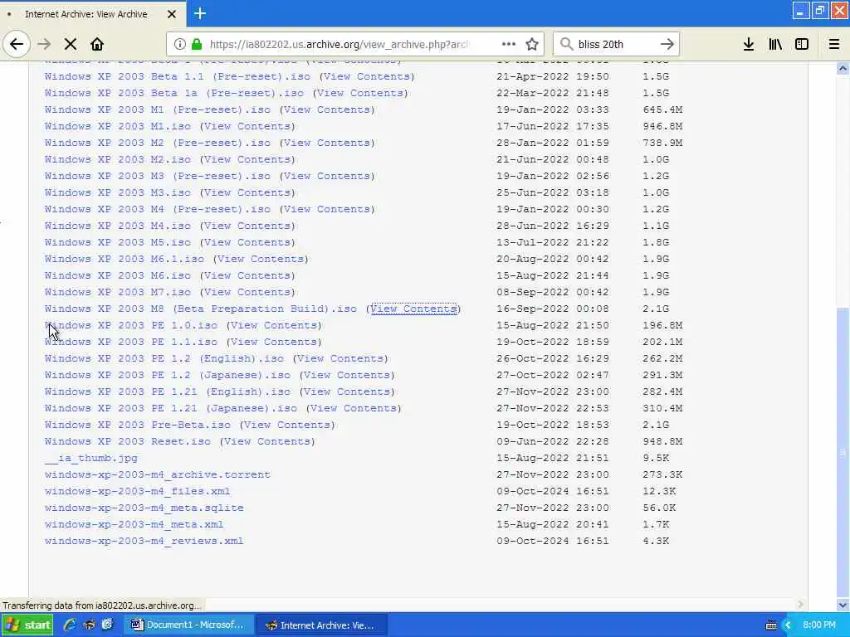The width and height of the screenshot is (850, 637).
Task: Go back with the browser back arrow
Action: (x=17, y=44)
